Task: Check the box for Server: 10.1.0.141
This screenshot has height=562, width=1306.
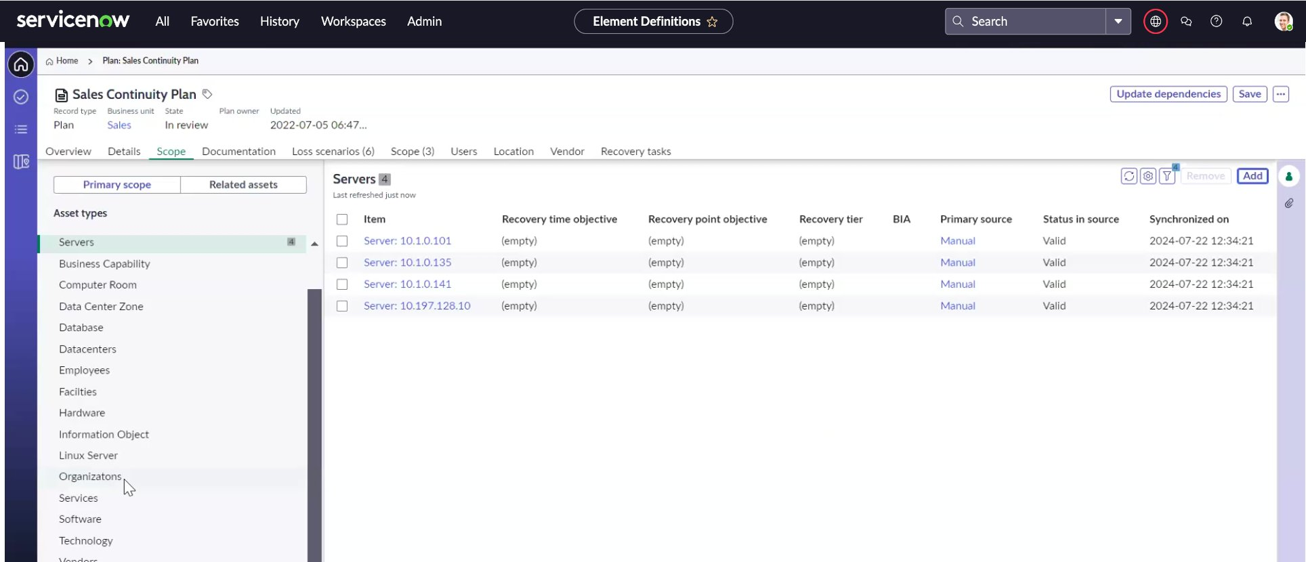Action: click(x=342, y=284)
